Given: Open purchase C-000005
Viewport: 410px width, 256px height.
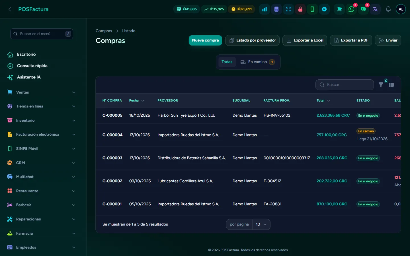Looking at the screenshot, I should 112,115.
